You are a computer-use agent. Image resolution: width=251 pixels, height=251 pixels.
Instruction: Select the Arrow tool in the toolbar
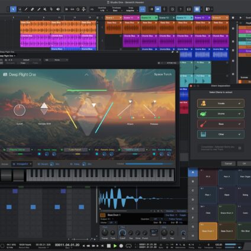[13, 9]
